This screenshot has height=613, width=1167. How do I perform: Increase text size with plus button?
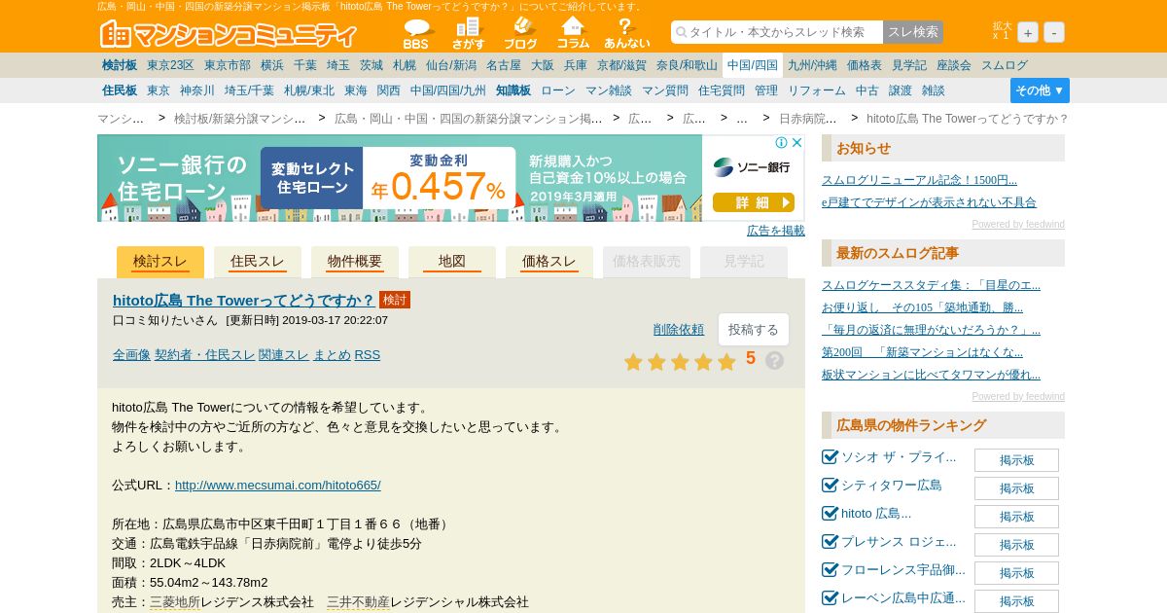point(1028,32)
